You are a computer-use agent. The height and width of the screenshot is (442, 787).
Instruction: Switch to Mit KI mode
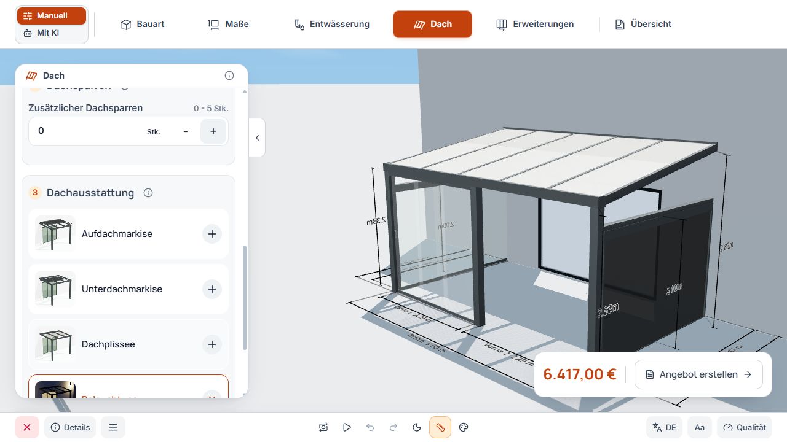coord(52,33)
